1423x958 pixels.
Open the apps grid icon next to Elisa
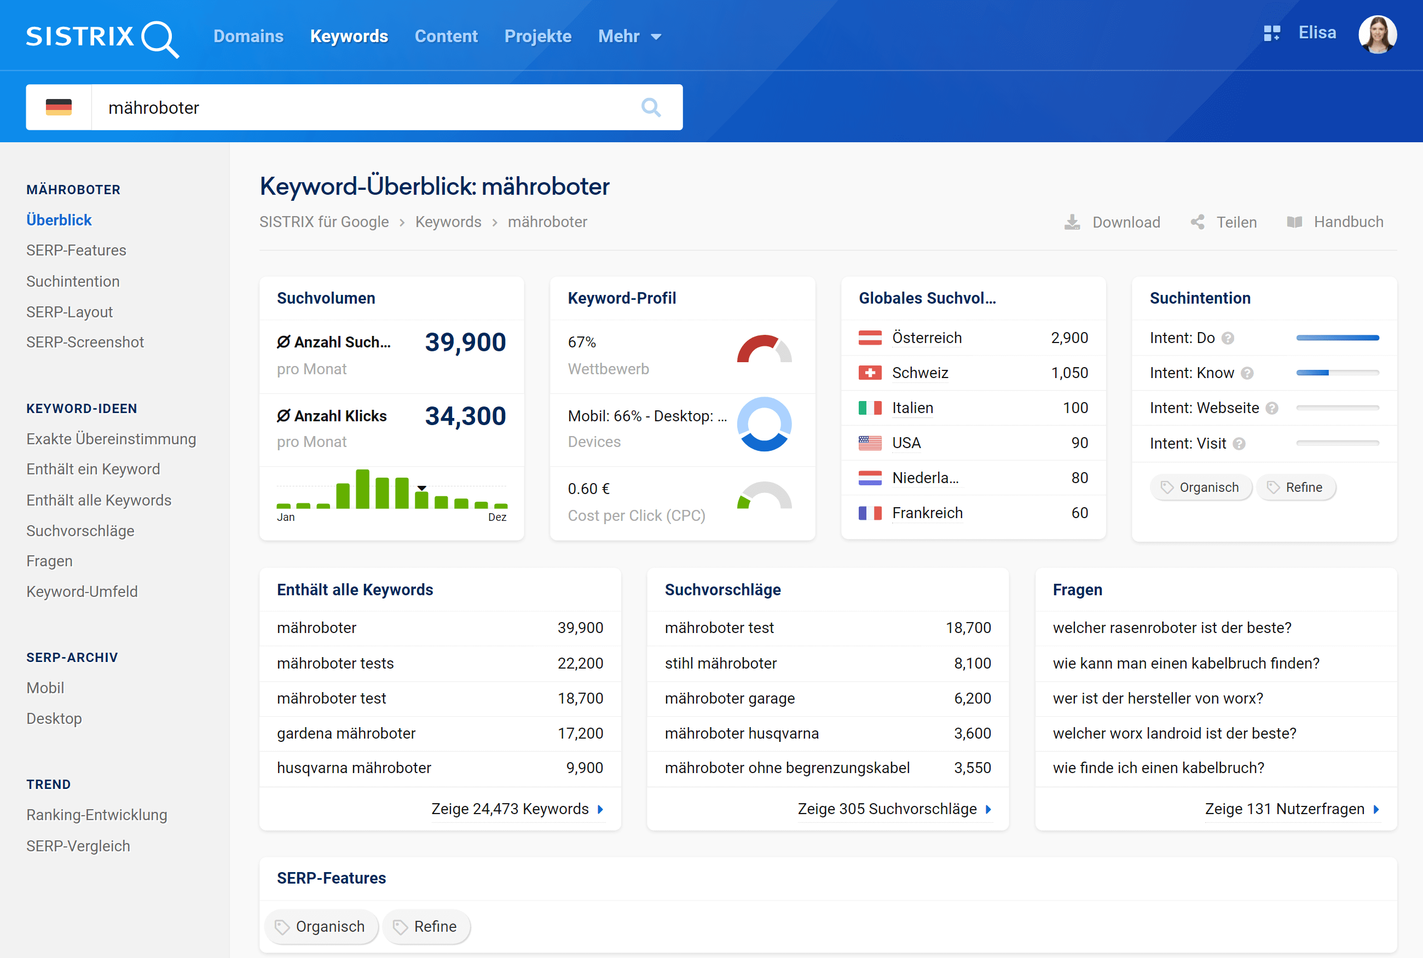click(1271, 33)
